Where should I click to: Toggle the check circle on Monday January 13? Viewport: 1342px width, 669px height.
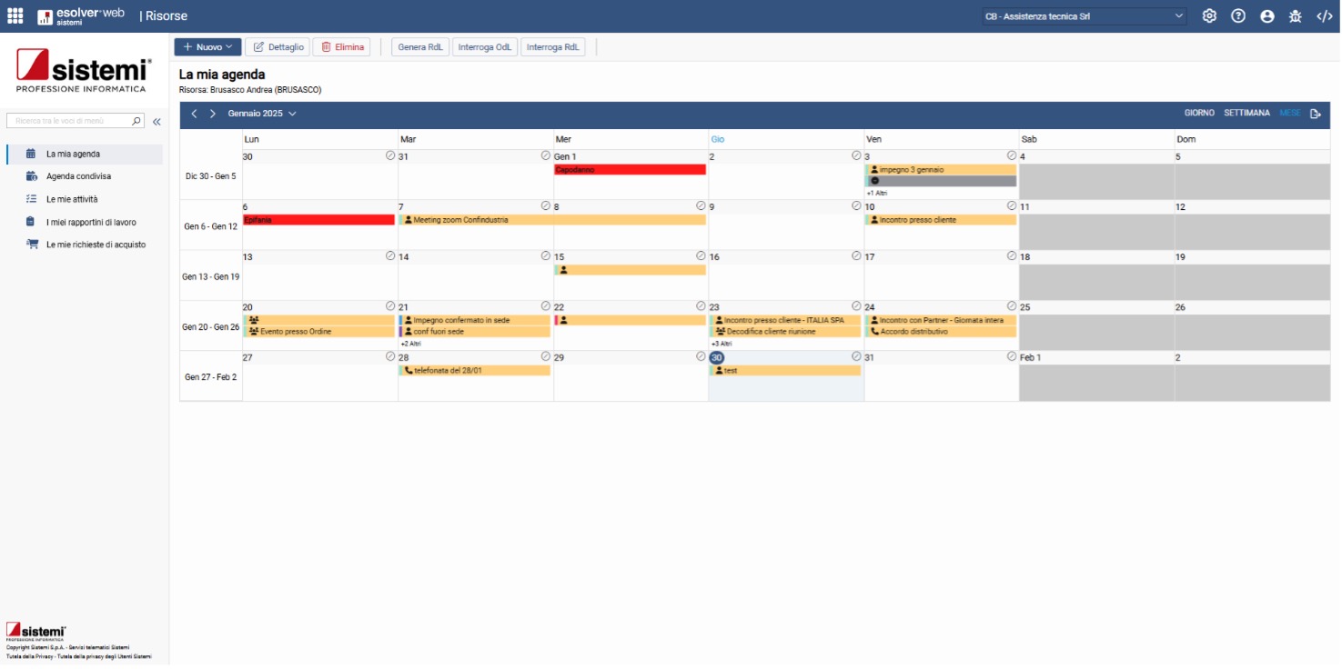pos(390,256)
